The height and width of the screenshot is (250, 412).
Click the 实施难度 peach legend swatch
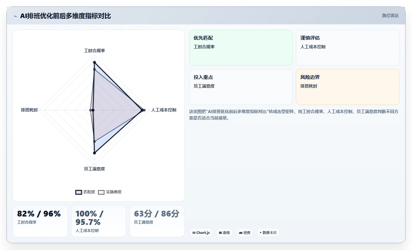pos(101,192)
